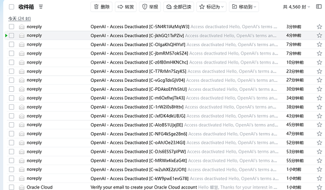Click the 23分钟前 timestamp

click(295, 71)
